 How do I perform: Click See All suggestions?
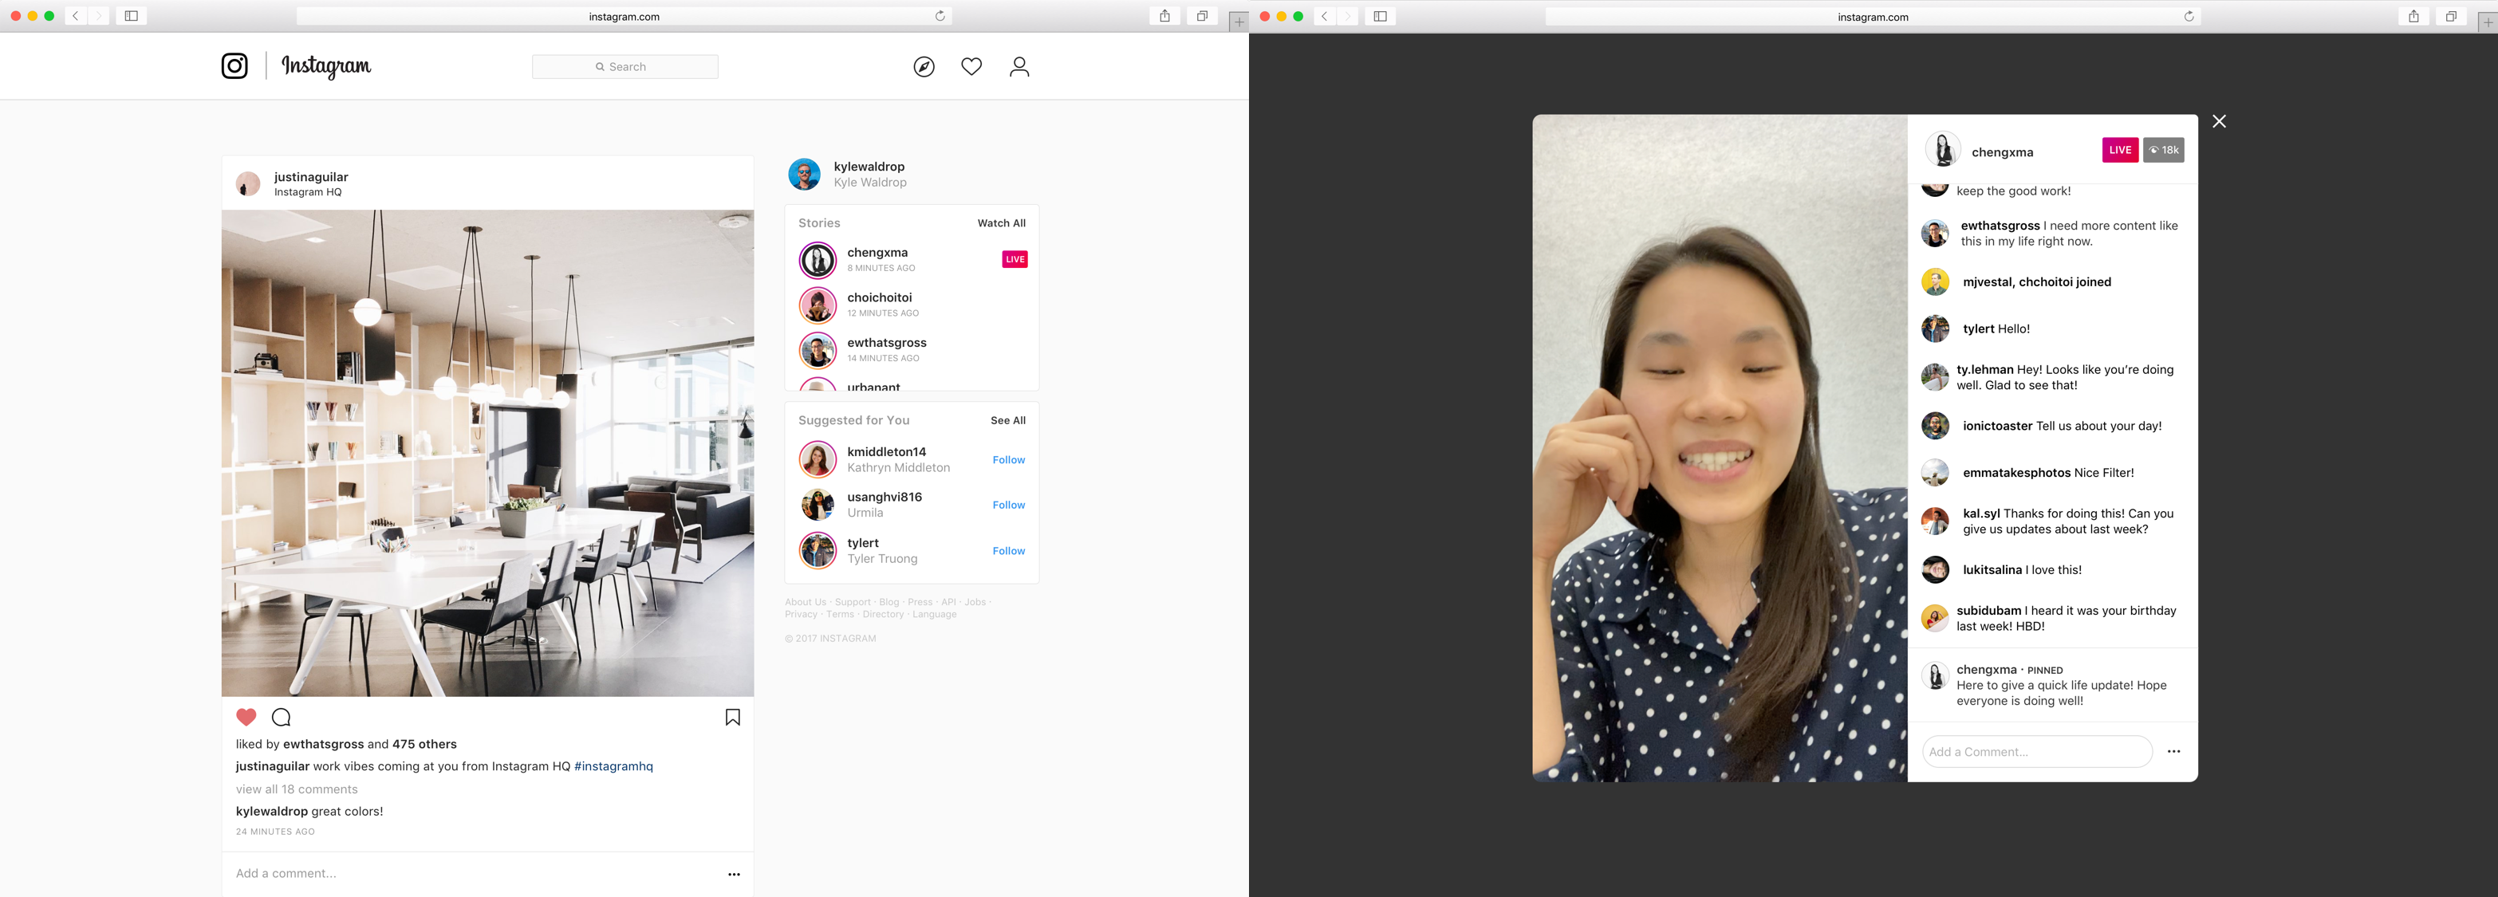point(1007,421)
